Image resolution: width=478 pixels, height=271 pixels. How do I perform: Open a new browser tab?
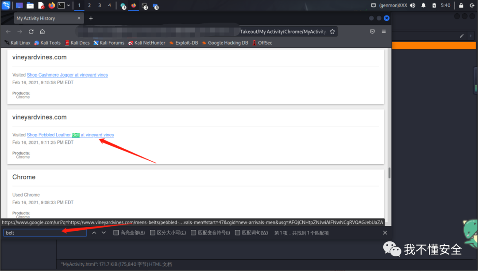click(91, 18)
